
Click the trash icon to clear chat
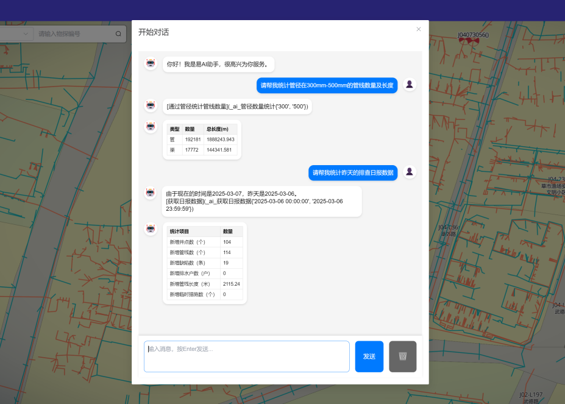click(402, 356)
